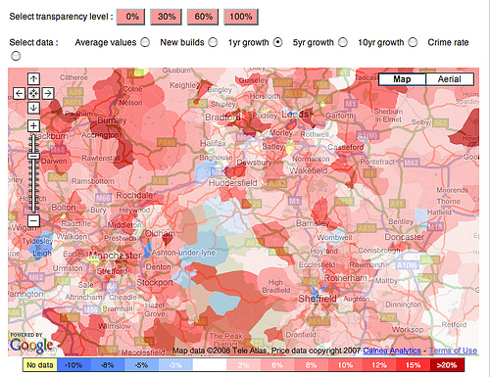
Task: Click the zoom slider handle
Action: [33, 156]
